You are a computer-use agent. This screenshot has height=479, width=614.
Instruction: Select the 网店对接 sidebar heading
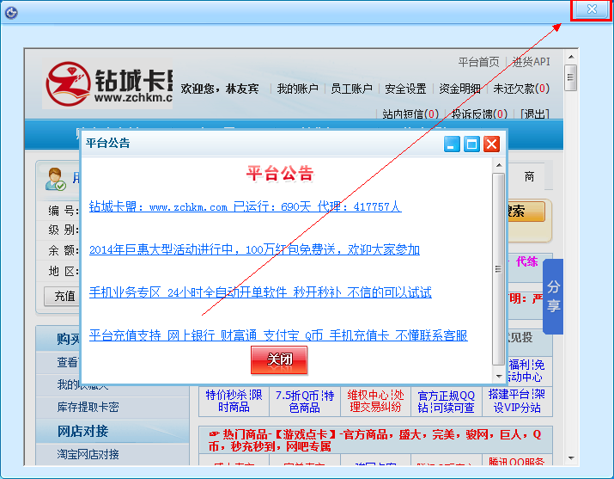coord(82,431)
